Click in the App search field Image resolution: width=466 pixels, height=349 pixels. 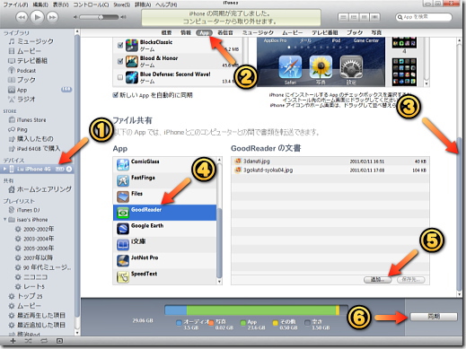[x=423, y=17]
